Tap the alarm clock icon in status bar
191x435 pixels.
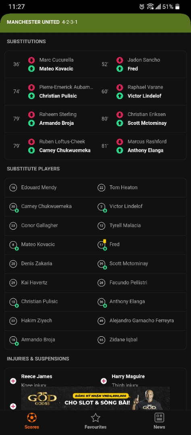click(x=141, y=7)
